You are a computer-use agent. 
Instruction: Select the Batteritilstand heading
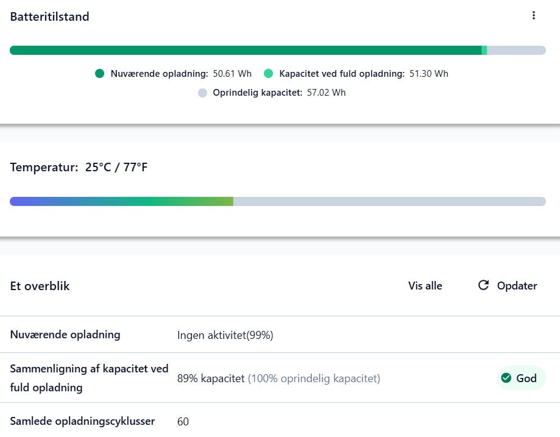(x=50, y=17)
